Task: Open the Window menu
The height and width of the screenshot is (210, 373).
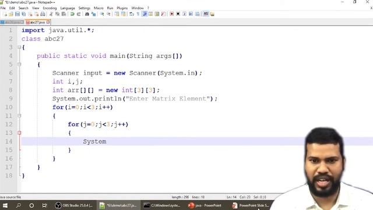Action: pyautogui.click(x=138, y=8)
